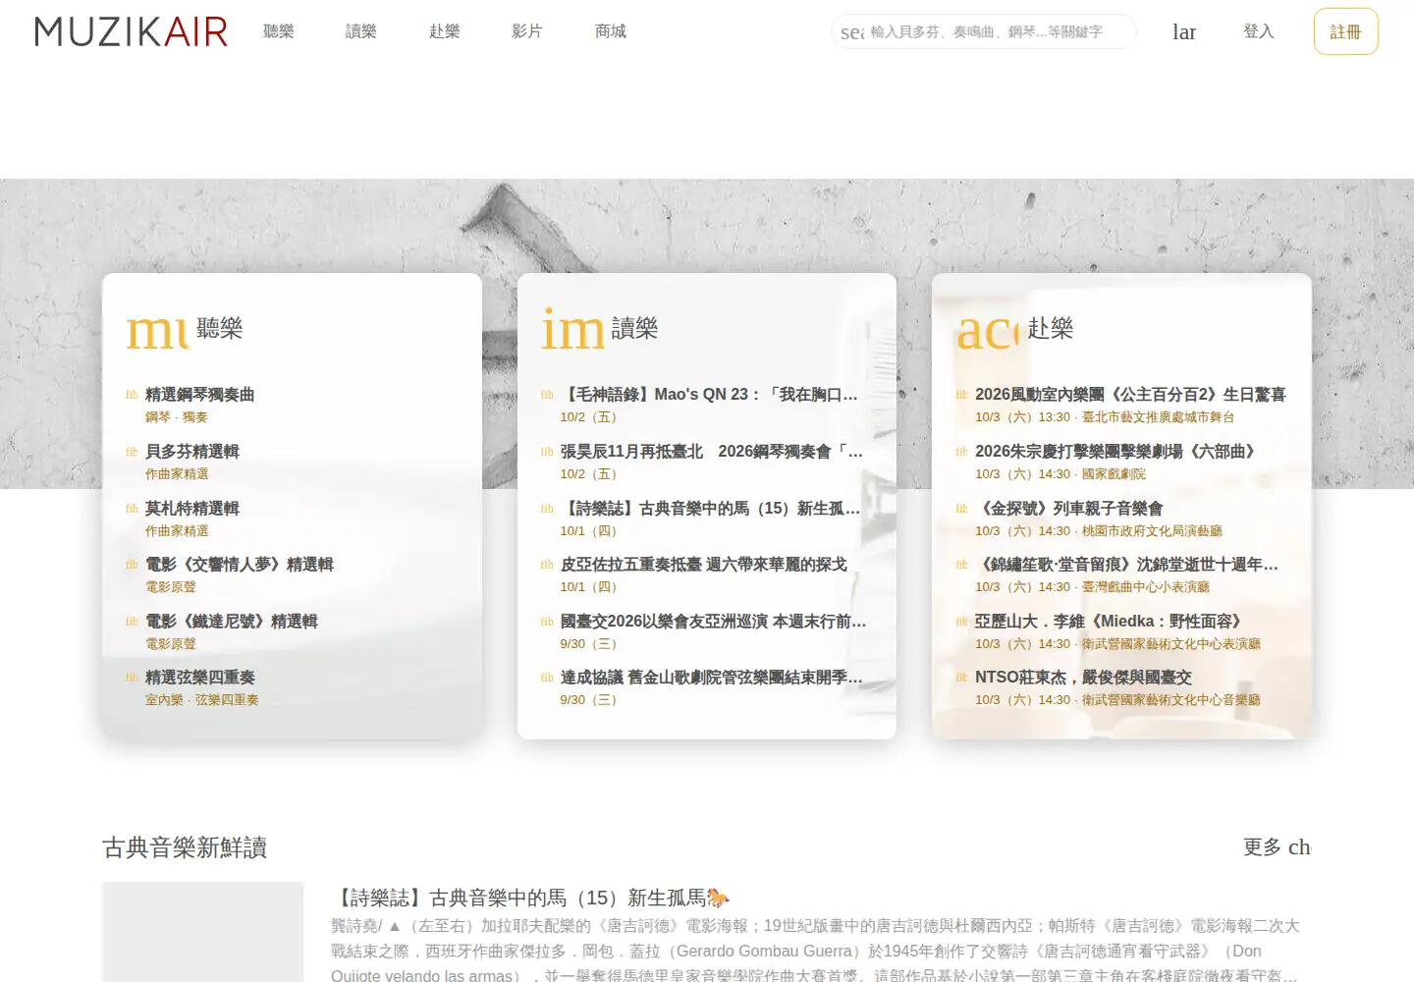
Task: Click the language icon beside 登入
Action: [1184, 31]
